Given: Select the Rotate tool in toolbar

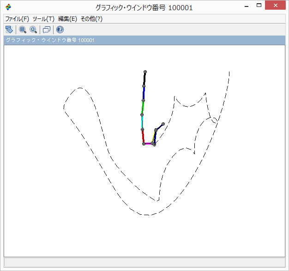Looking at the screenshot, I should (x=9, y=30).
